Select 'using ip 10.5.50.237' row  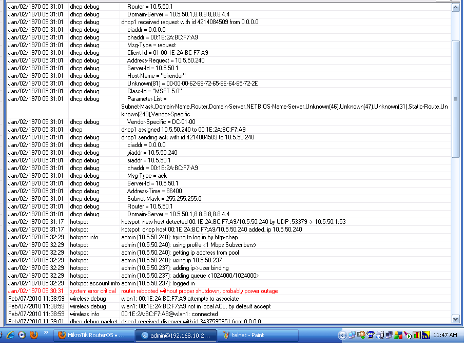(x=228, y=260)
